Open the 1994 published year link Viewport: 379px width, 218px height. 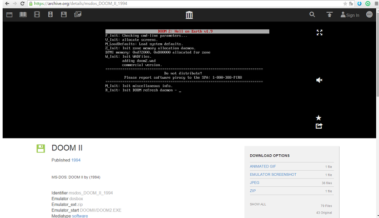(75, 160)
